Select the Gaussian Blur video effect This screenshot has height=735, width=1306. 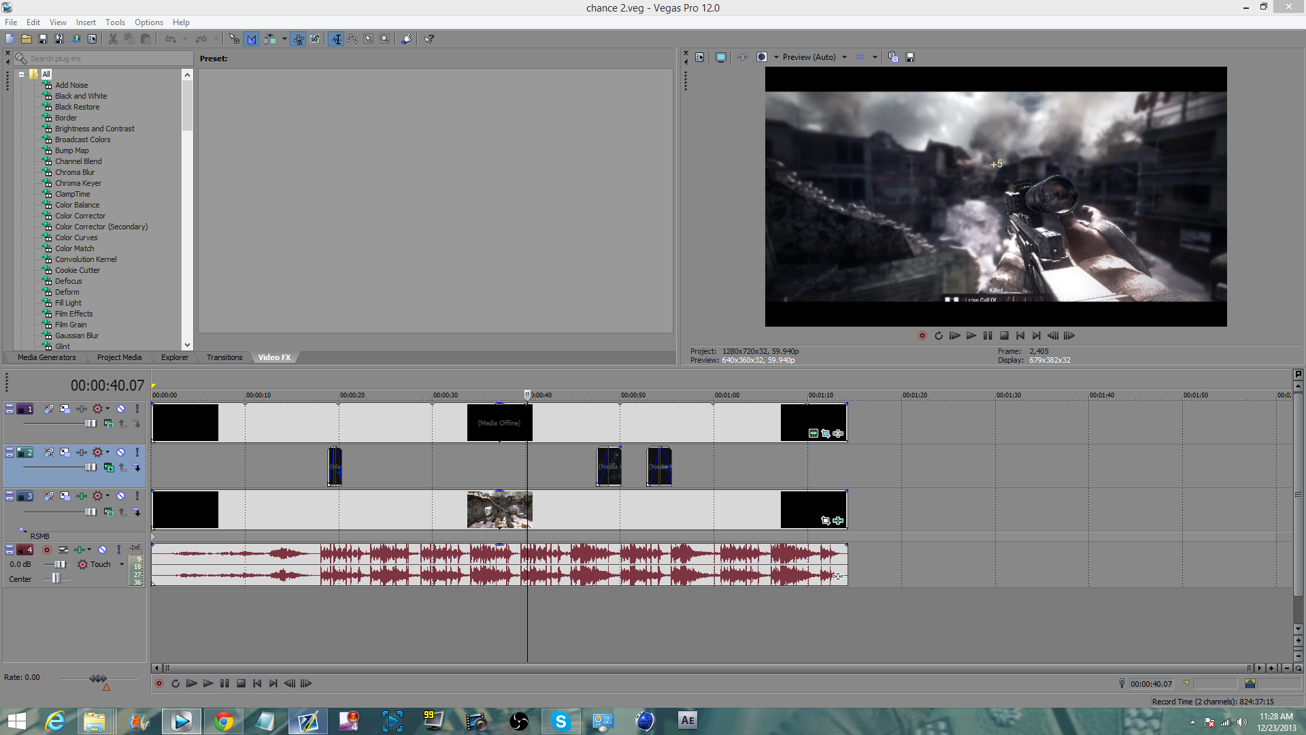(x=77, y=336)
